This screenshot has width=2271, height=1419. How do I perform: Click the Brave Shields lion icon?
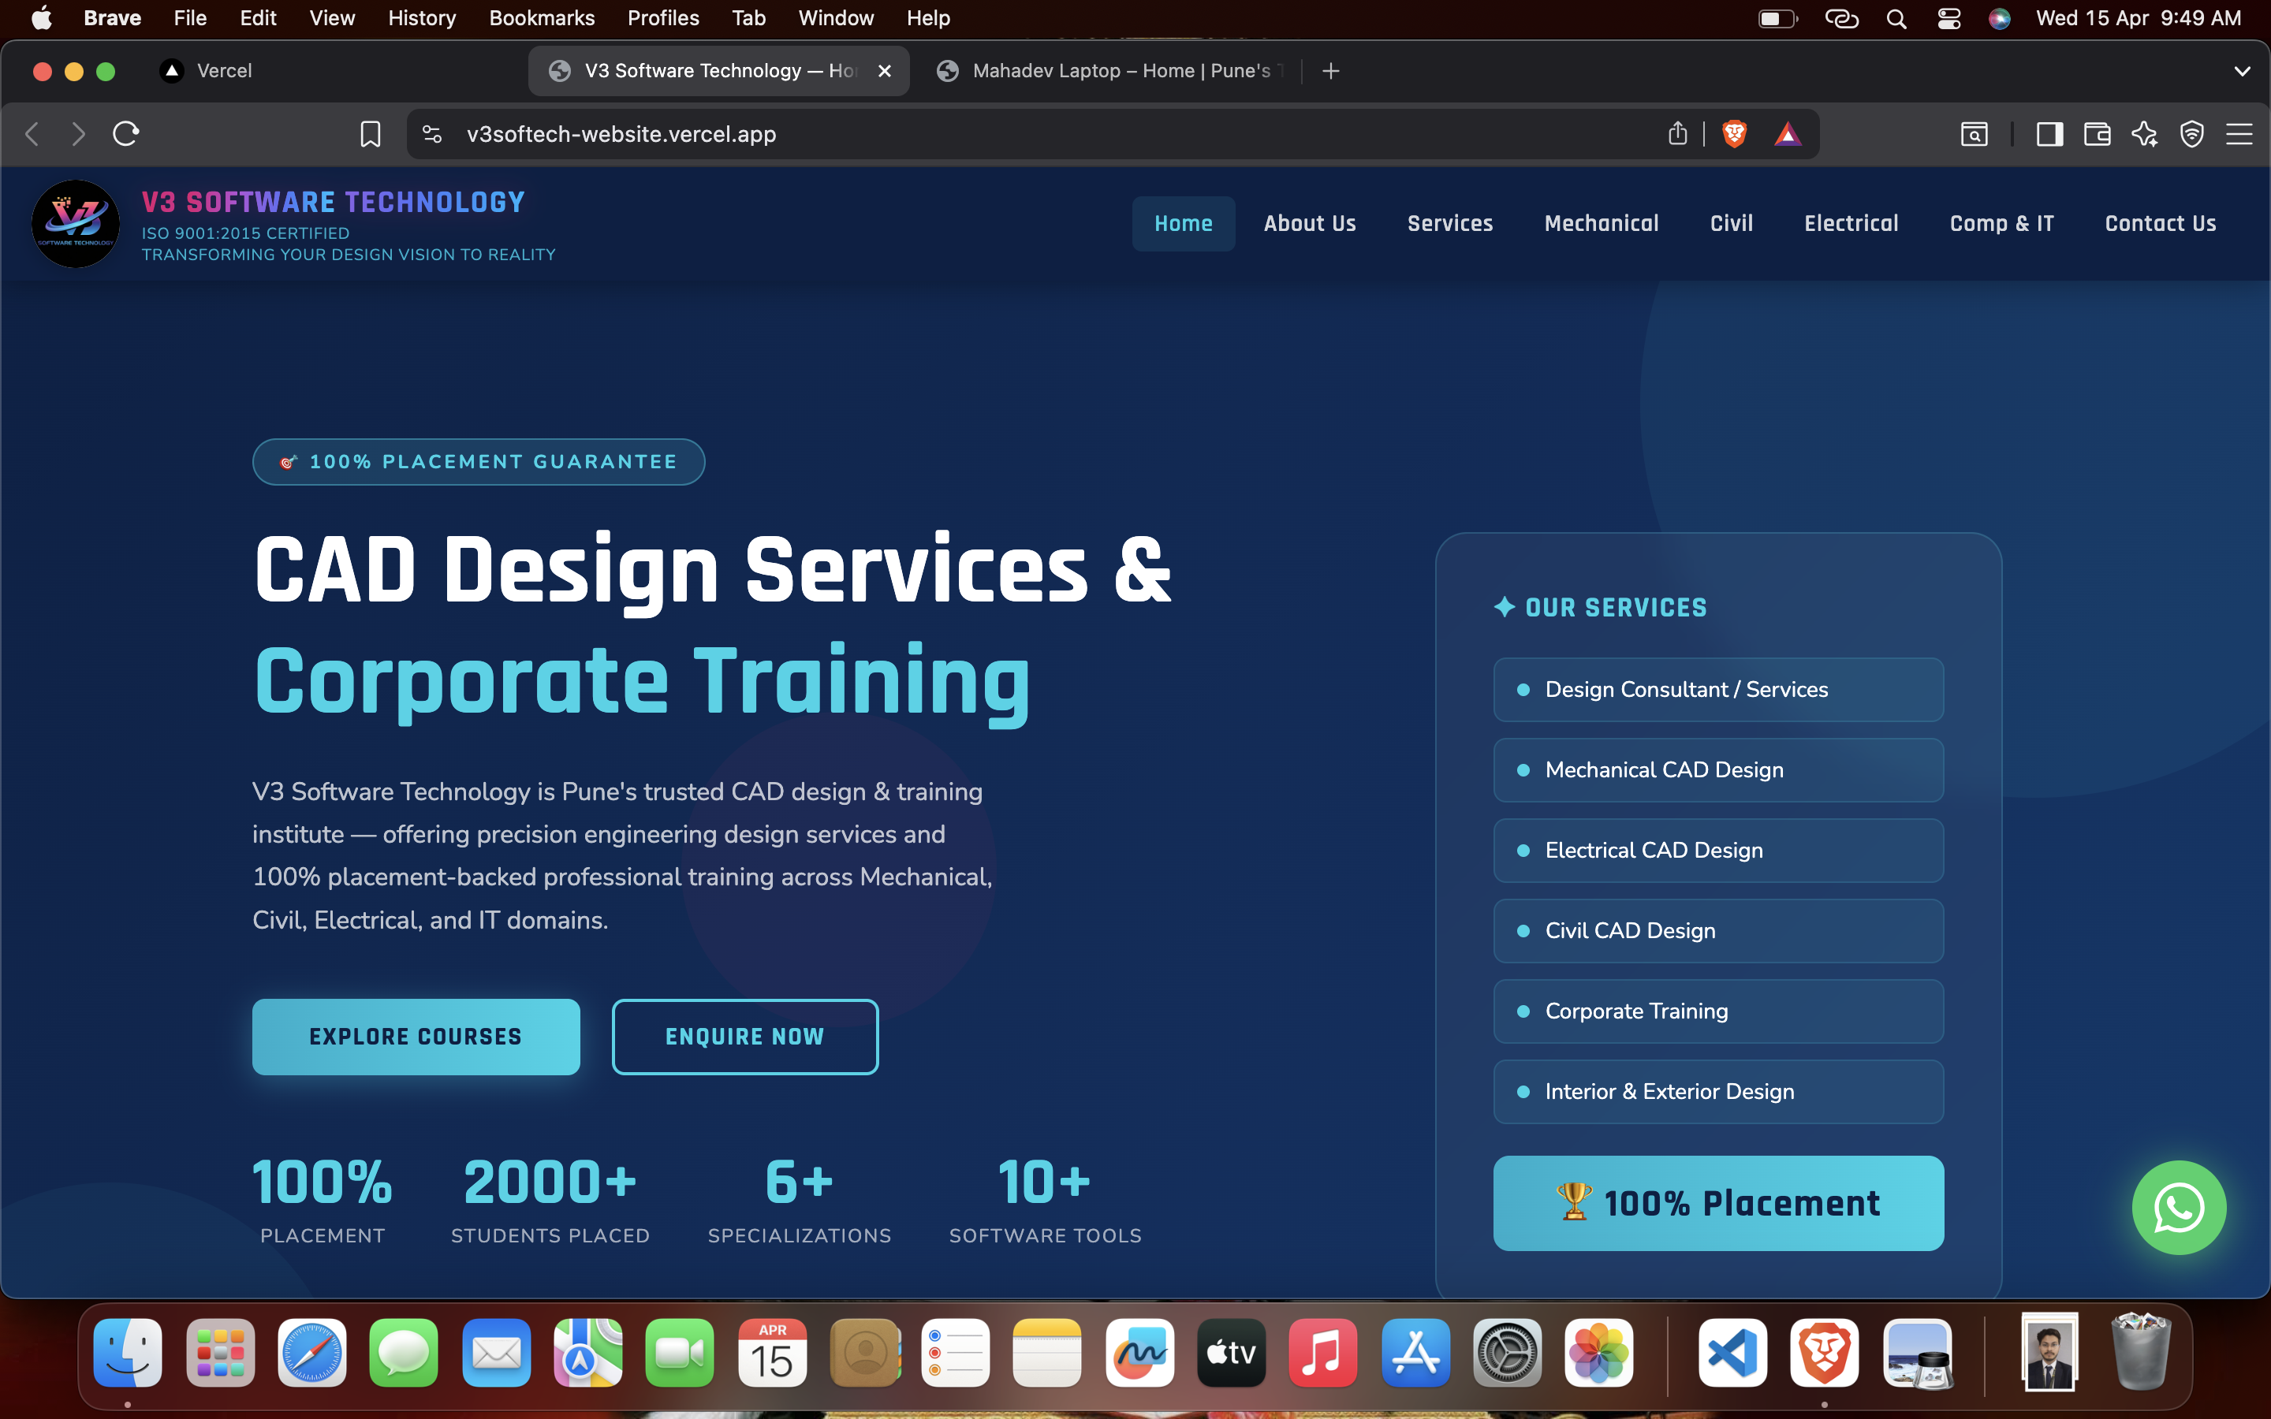[1734, 134]
